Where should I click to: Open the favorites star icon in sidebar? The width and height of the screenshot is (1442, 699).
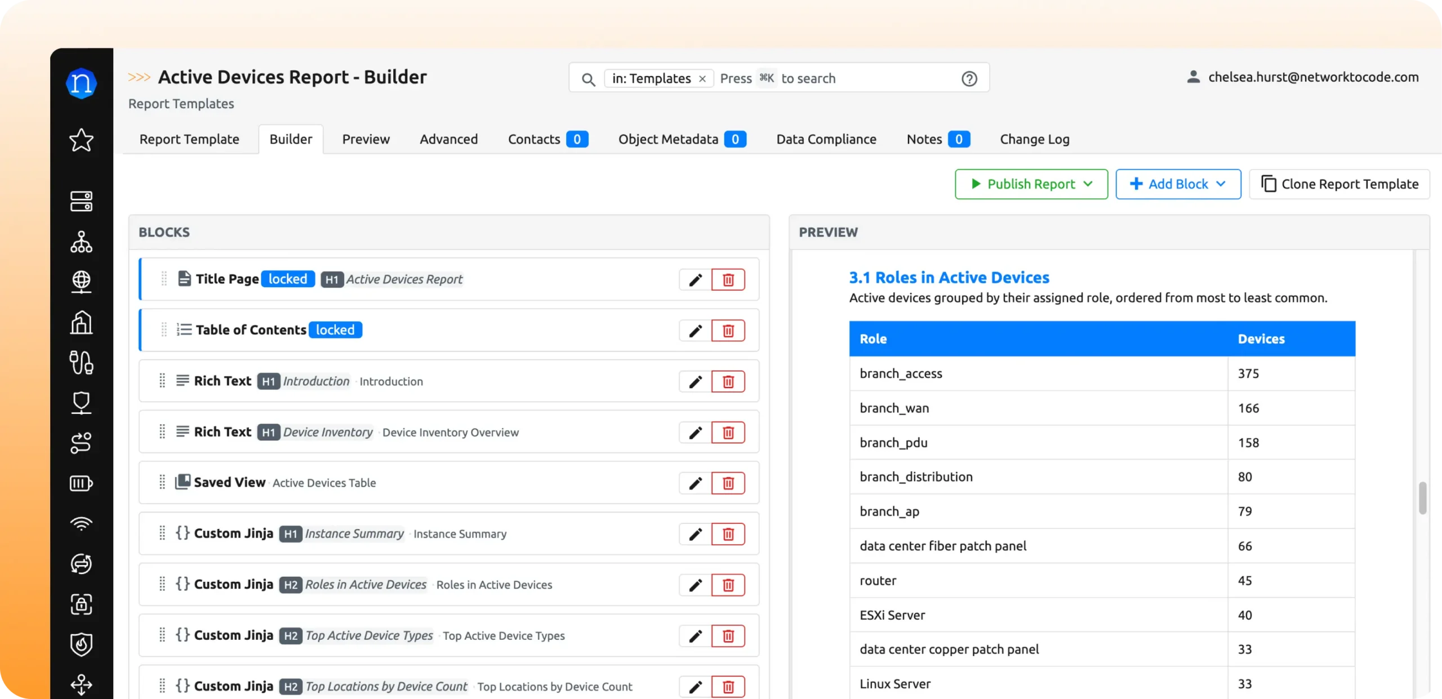[81, 140]
